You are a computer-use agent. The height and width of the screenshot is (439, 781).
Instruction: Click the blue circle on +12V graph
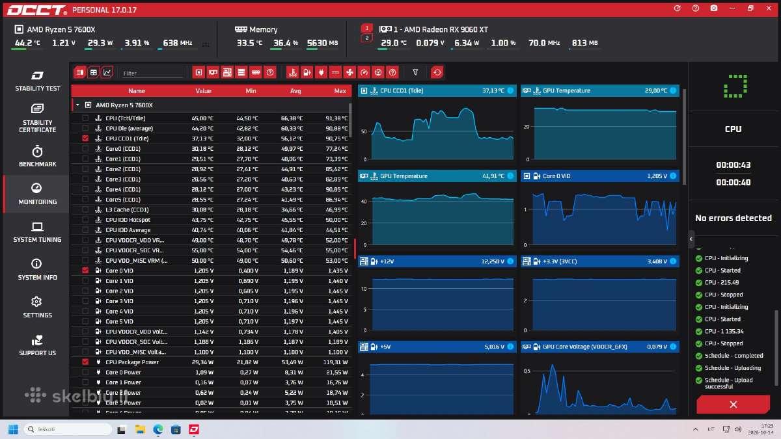(510, 261)
